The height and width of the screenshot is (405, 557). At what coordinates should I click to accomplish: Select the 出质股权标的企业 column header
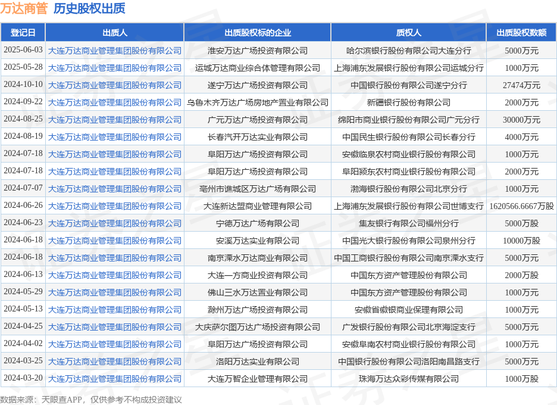coord(258,33)
